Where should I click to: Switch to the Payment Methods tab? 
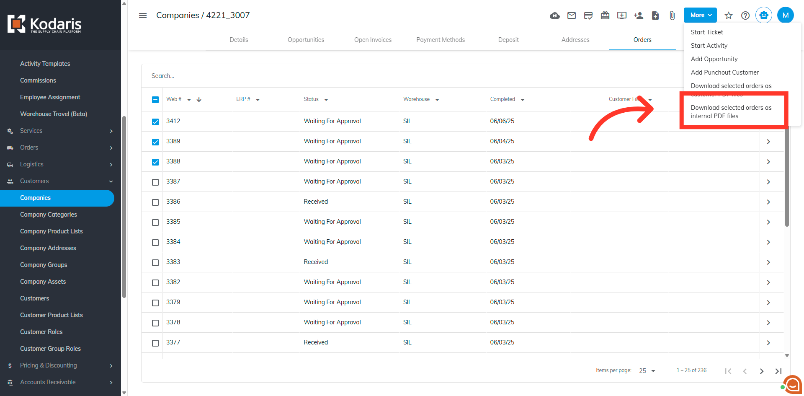441,40
